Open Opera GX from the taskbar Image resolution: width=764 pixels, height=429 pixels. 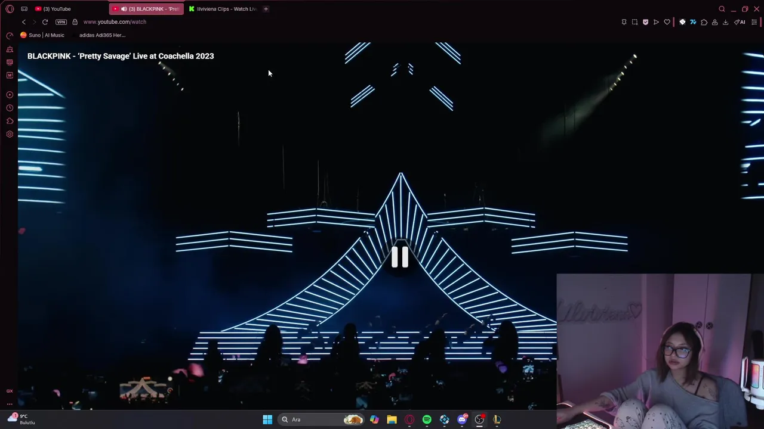click(x=409, y=419)
